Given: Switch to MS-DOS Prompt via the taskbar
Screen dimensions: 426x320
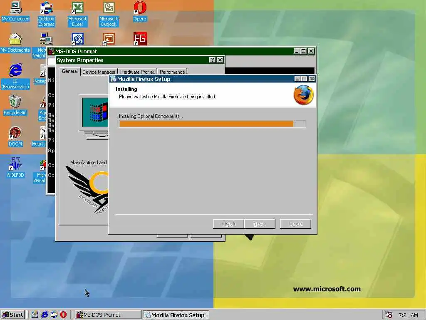Looking at the screenshot, I should pos(108,315).
